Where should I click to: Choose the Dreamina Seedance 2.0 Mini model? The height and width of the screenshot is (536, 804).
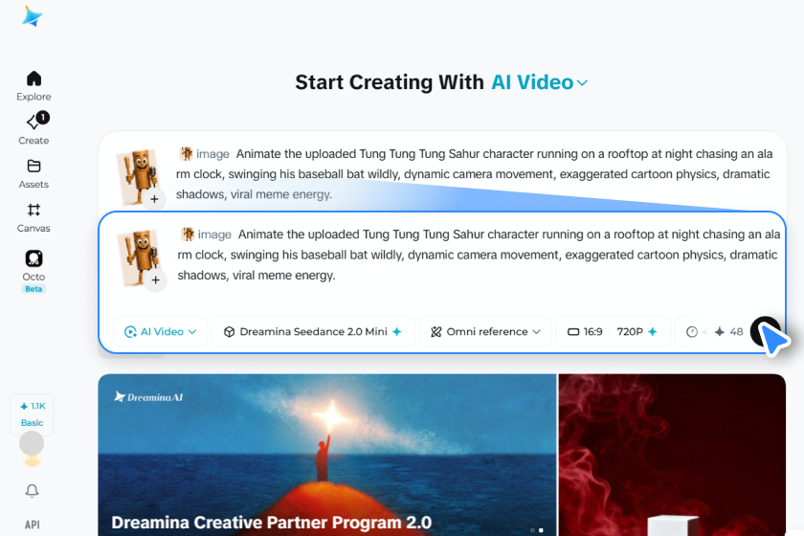click(313, 332)
